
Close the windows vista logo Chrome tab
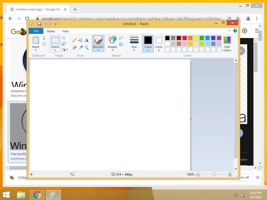point(65,9)
